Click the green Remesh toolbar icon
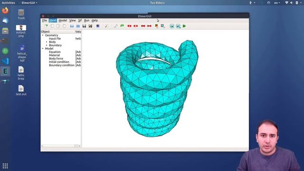The width and height of the screenshot is (304, 171). [x=122, y=26]
